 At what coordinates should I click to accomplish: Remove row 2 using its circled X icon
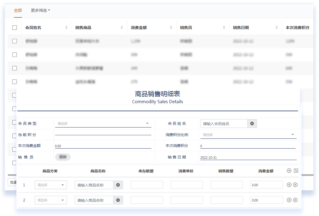click(x=295, y=200)
